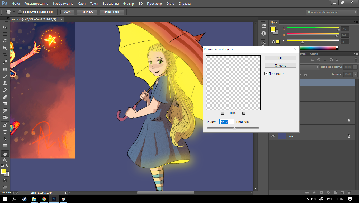The width and height of the screenshot is (359, 203).
Task: Select the Brush tool
Action: (5, 76)
